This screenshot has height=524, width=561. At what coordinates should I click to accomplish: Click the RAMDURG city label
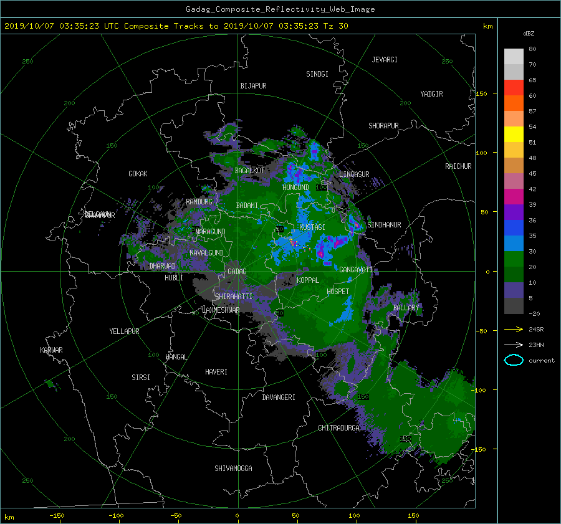pyautogui.click(x=199, y=202)
